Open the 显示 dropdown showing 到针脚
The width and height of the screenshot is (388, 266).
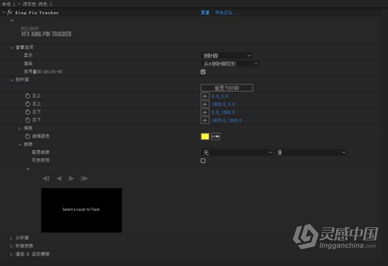click(227, 56)
